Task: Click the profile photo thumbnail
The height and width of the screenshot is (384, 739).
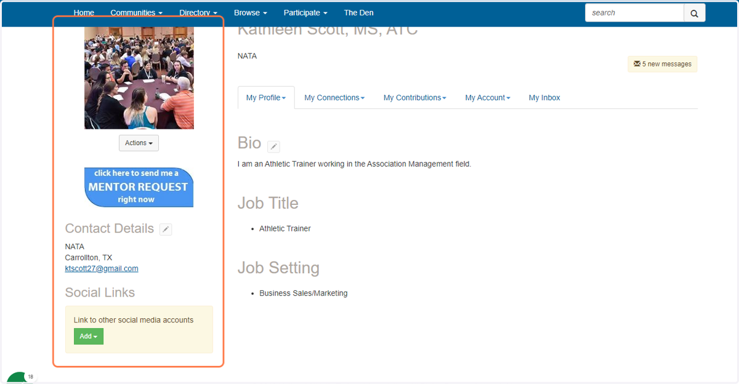Action: 139,78
